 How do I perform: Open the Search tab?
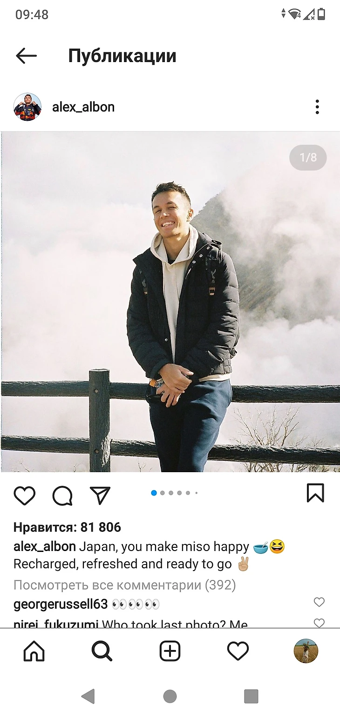102,651
